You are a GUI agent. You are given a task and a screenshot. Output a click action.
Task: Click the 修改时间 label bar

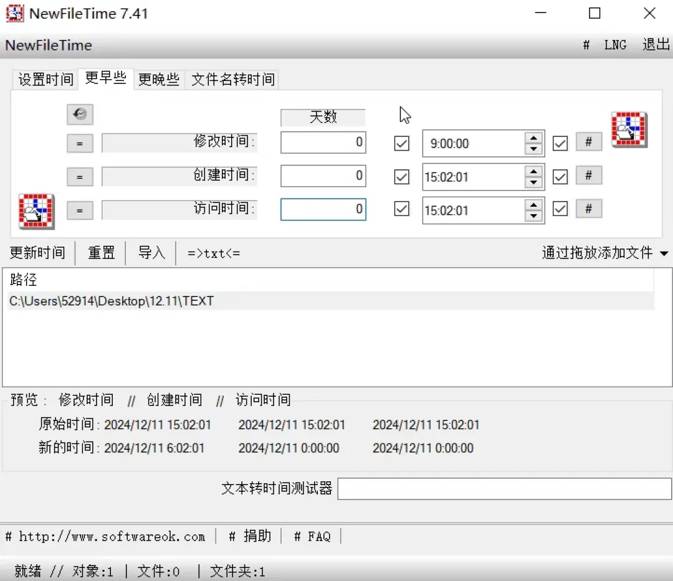pos(179,143)
